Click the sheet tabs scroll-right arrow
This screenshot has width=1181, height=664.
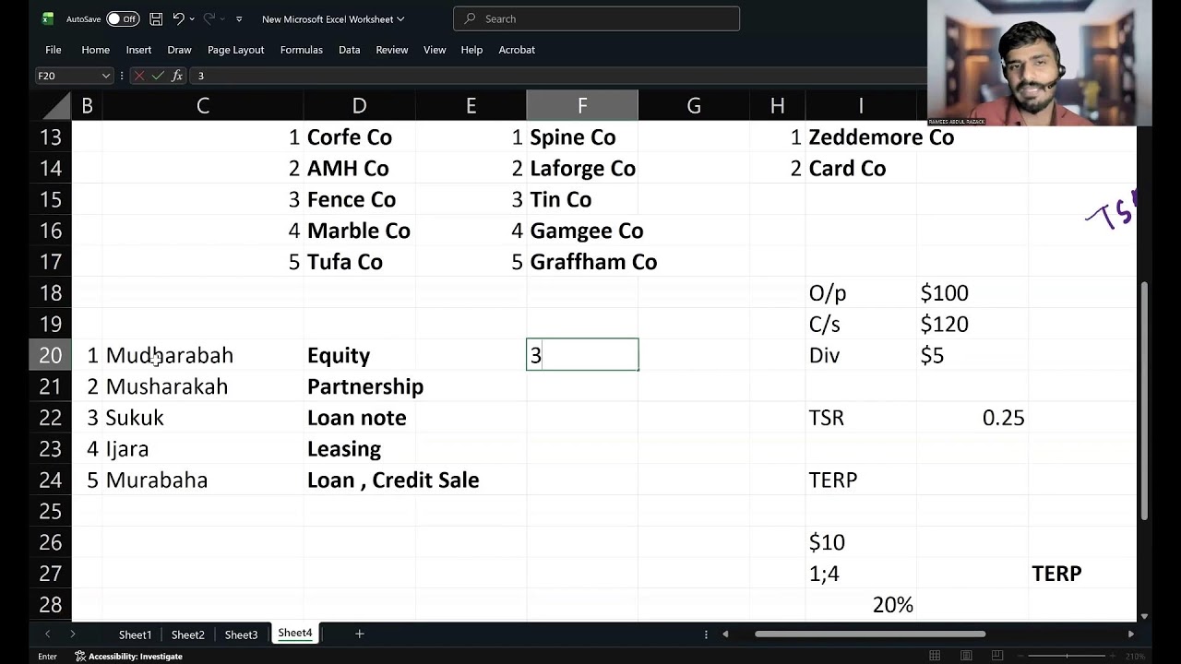[72, 634]
